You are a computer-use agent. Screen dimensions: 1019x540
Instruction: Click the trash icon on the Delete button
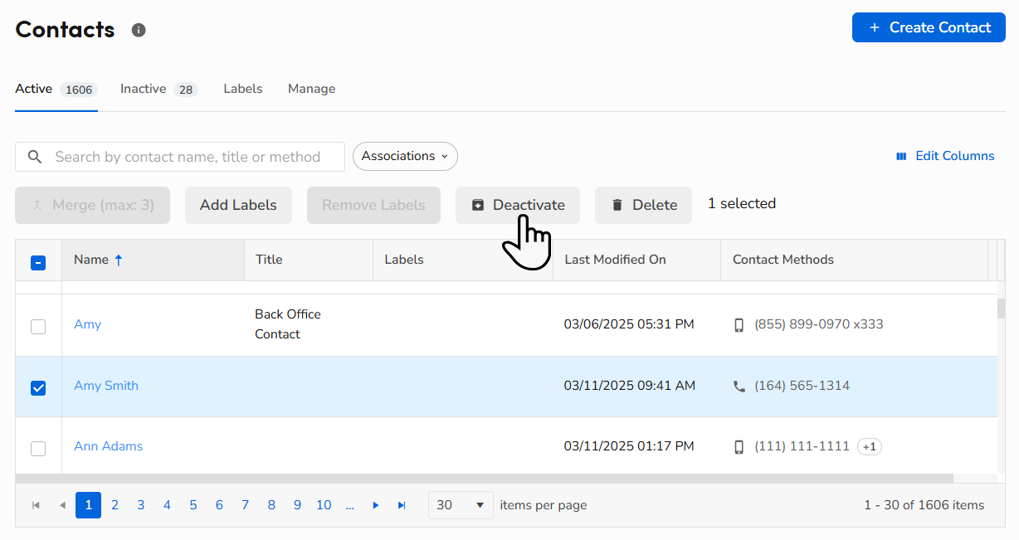tap(617, 204)
